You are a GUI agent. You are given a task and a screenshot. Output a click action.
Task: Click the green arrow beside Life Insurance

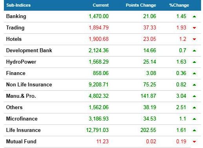[194, 130]
